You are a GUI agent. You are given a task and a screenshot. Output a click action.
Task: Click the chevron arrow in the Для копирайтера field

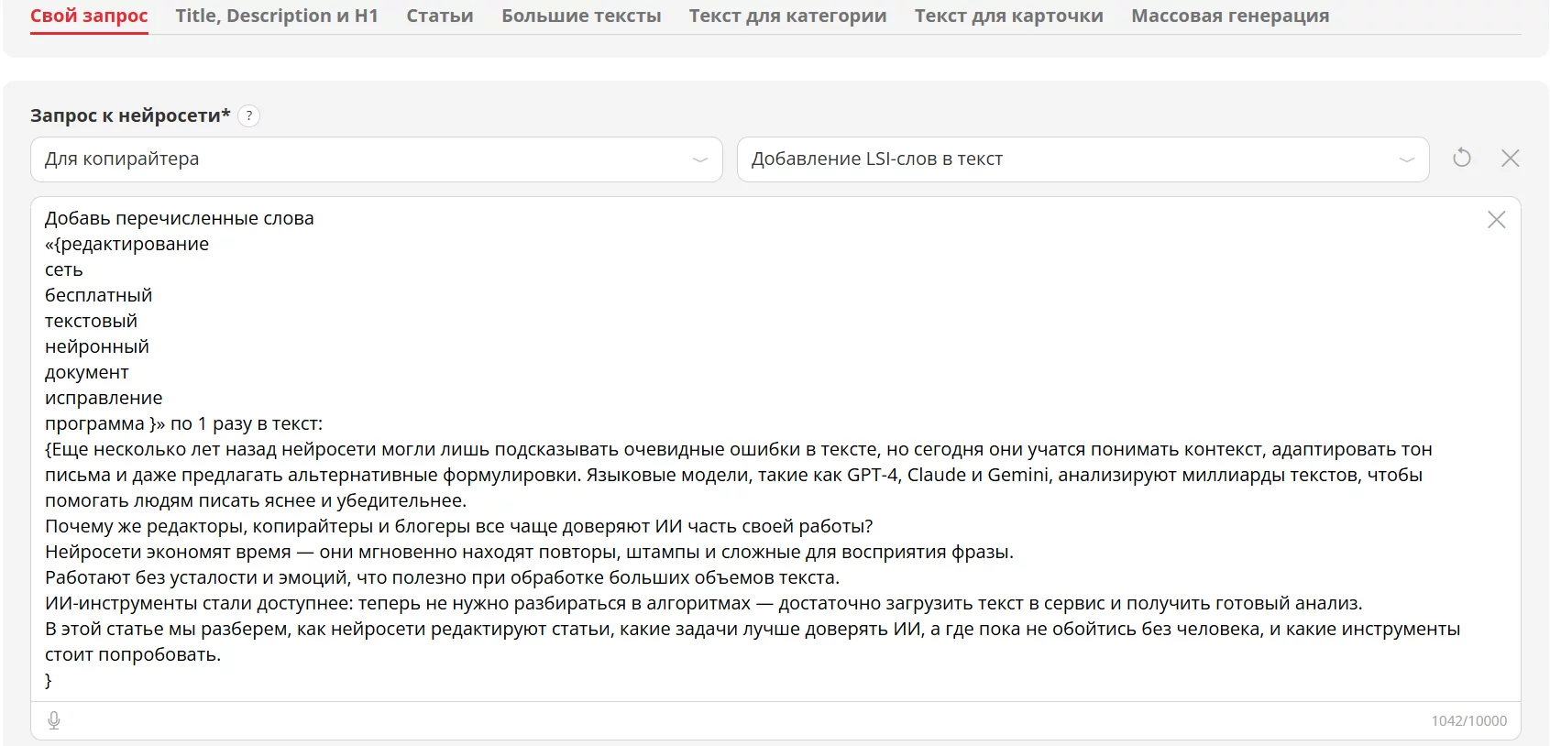point(700,159)
